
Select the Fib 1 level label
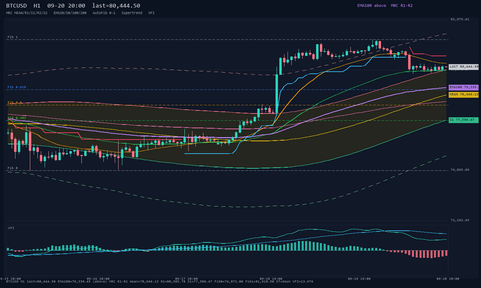pyautogui.click(x=13, y=37)
